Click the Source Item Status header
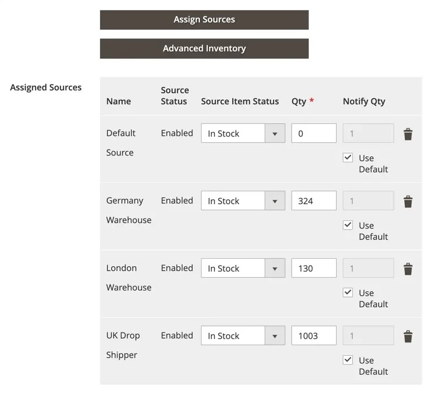The width and height of the screenshot is (435, 396). click(240, 102)
